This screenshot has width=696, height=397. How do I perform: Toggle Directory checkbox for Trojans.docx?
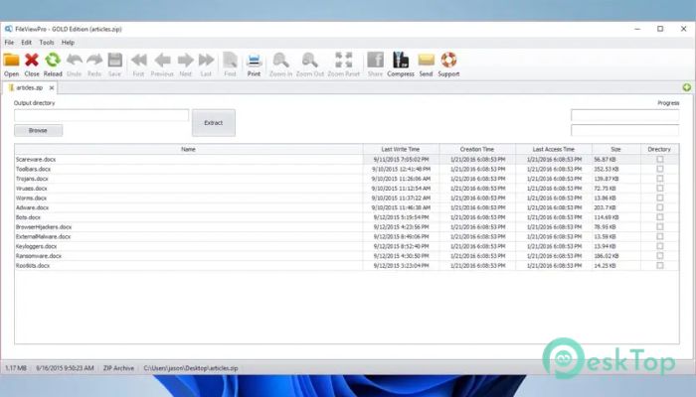coord(659,179)
